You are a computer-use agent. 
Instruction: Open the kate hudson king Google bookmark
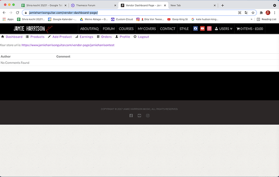tap(205, 19)
